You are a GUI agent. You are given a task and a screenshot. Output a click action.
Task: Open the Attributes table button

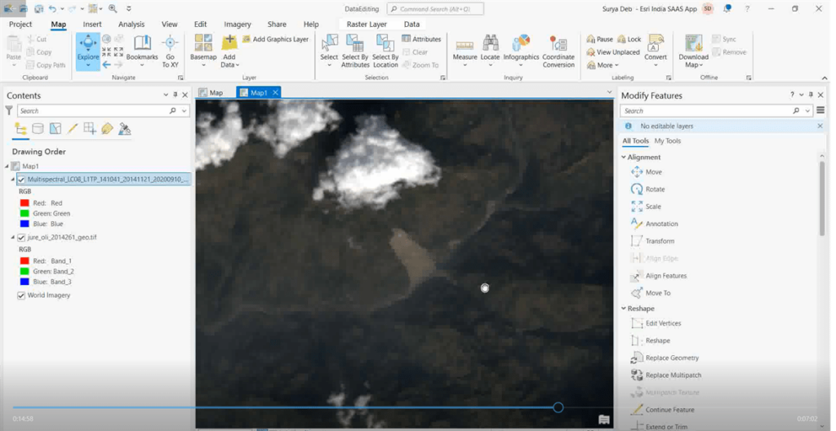[421, 39]
